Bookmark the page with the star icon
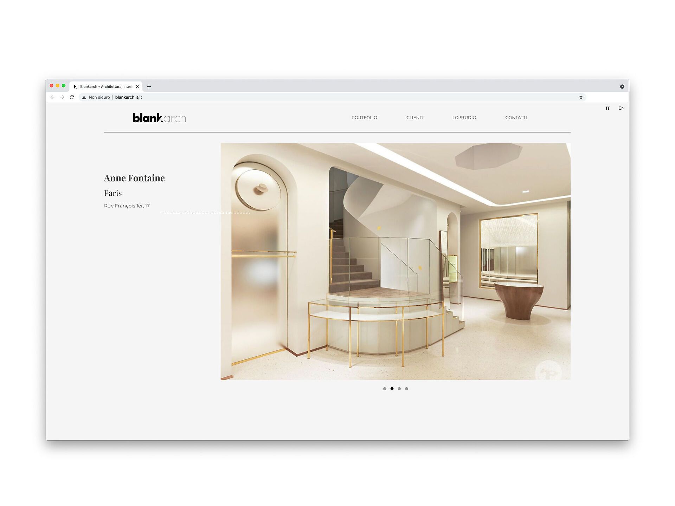Image resolution: width=675 pixels, height=506 pixels. click(581, 97)
